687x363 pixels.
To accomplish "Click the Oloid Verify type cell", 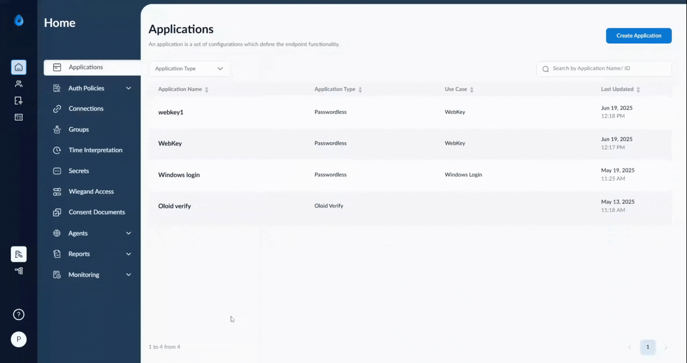I will pos(328,206).
